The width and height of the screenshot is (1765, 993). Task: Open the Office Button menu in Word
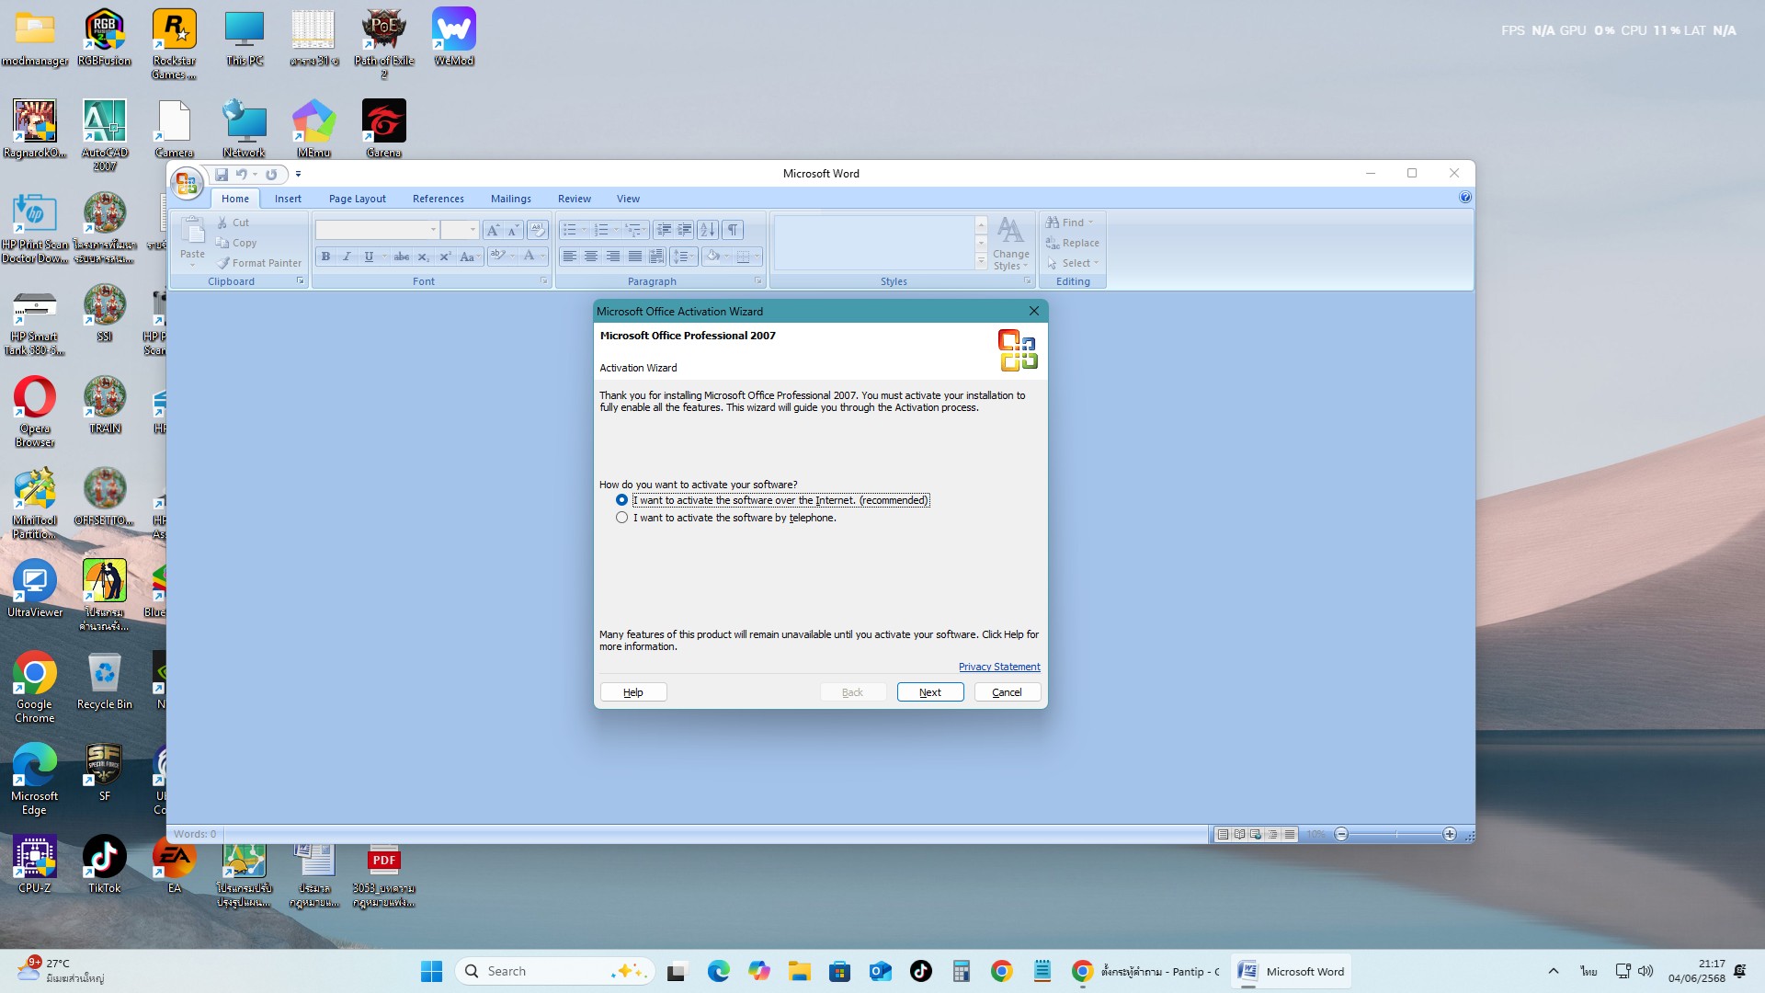coord(187,184)
